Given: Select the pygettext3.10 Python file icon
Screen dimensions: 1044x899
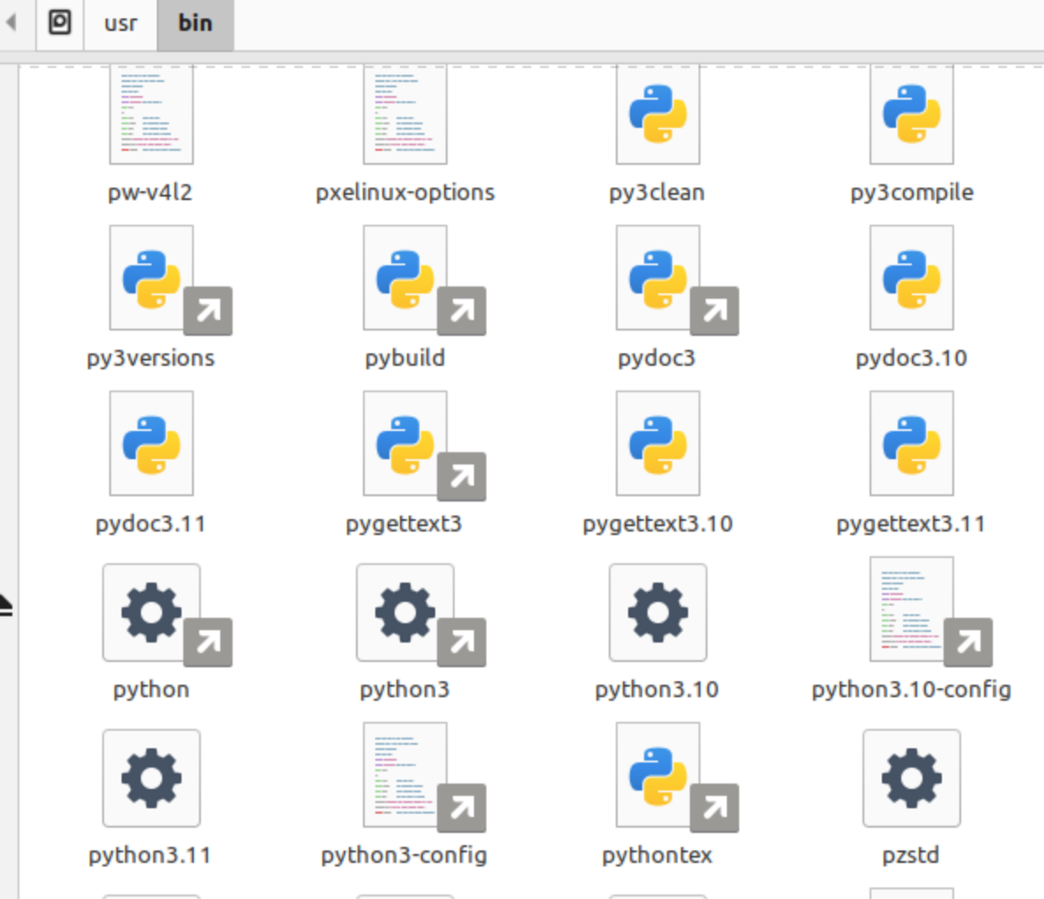Looking at the screenshot, I should tap(658, 443).
